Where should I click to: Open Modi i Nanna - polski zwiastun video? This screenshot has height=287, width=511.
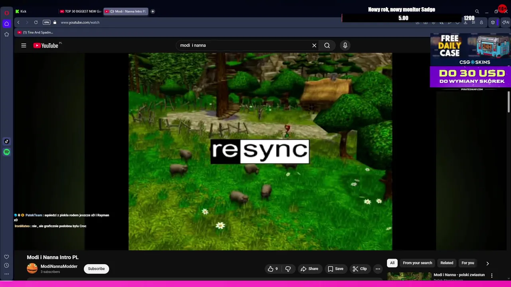(x=459, y=275)
